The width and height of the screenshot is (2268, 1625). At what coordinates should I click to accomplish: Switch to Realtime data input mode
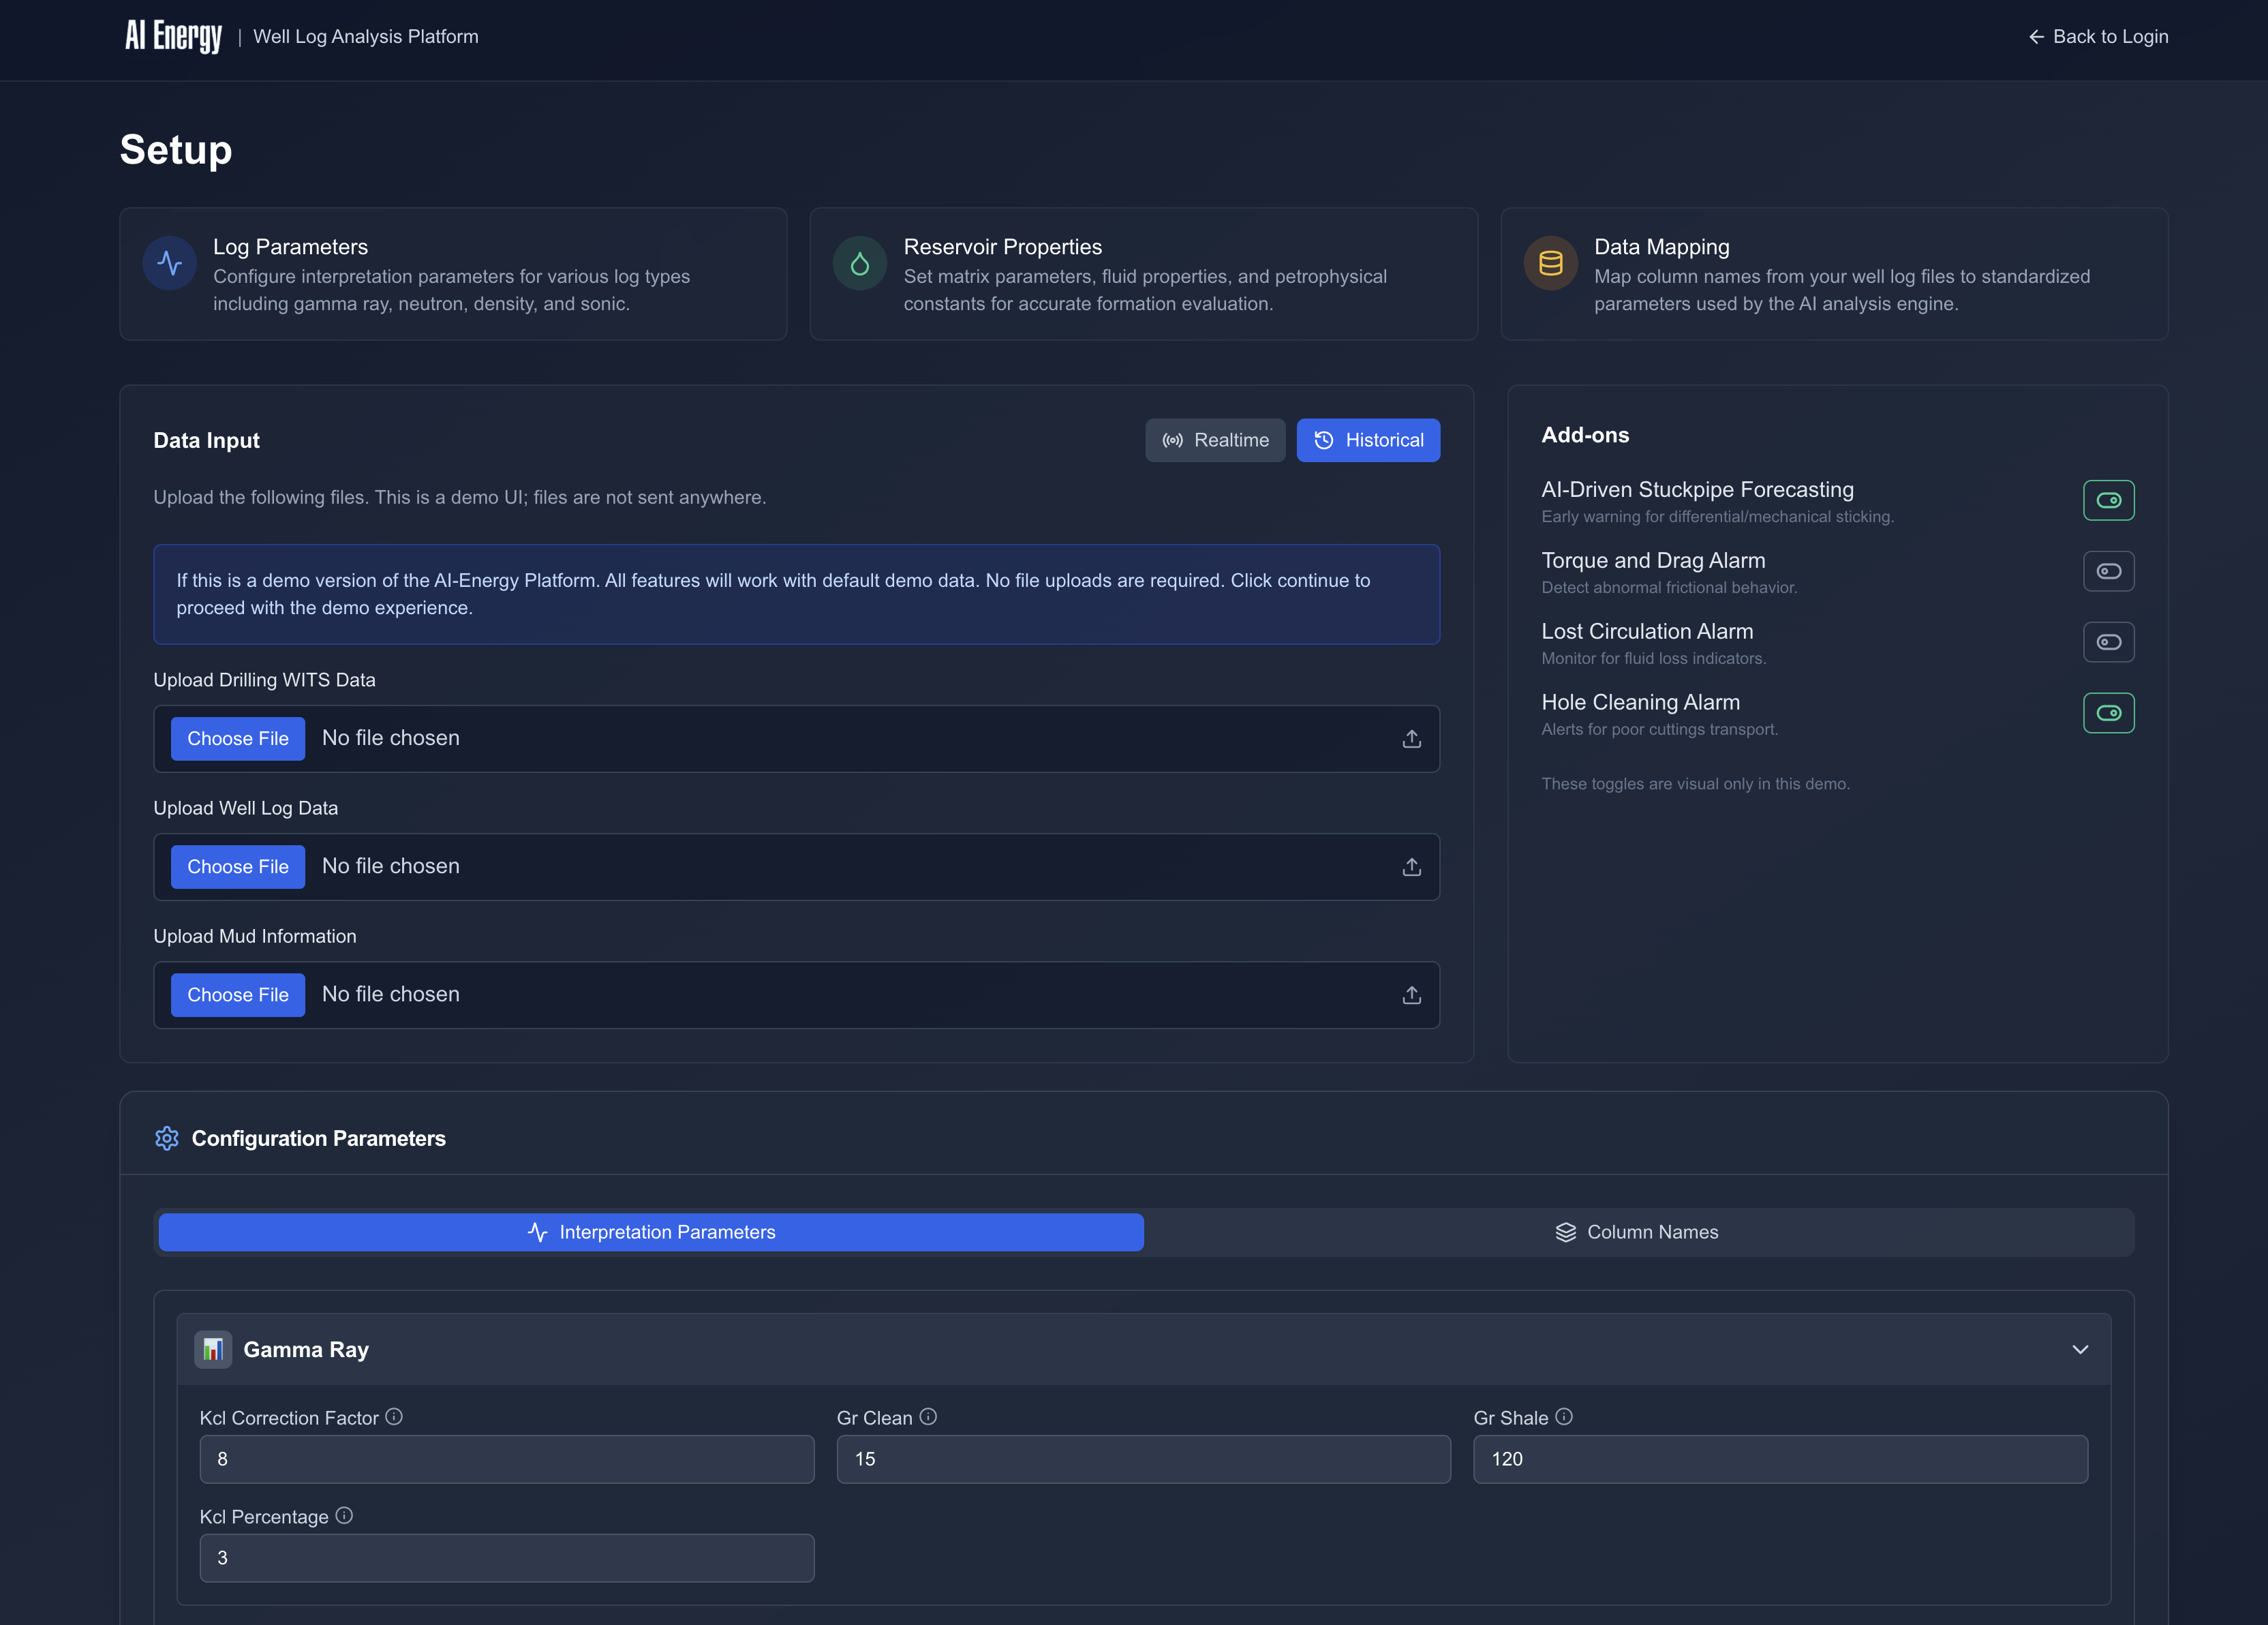[x=1215, y=440]
